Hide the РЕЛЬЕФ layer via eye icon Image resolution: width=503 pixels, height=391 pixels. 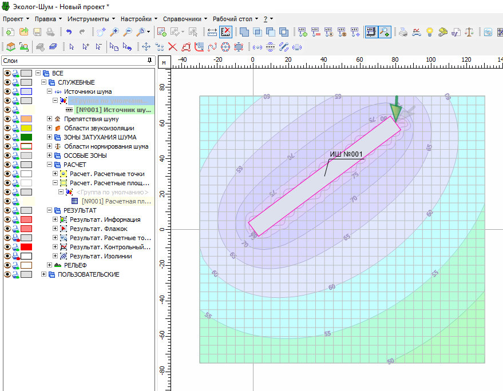pos(7,265)
